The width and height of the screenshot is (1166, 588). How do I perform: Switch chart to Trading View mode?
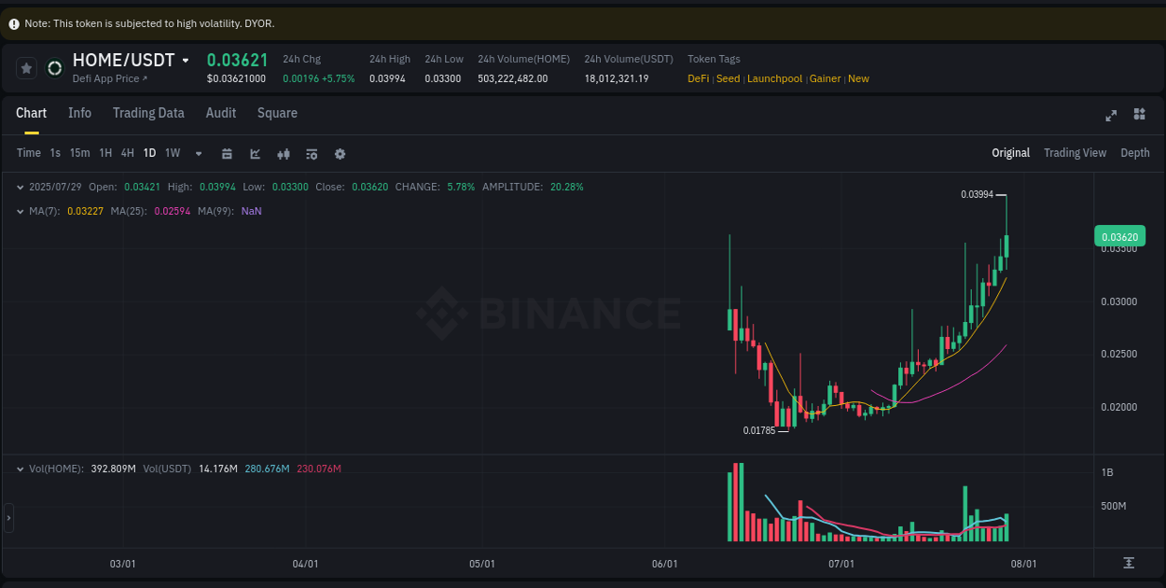pyautogui.click(x=1075, y=153)
